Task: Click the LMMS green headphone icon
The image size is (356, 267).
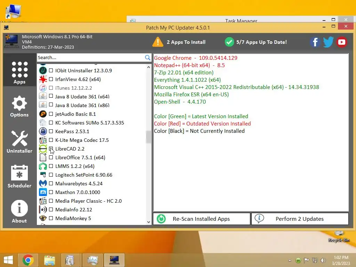Action: pos(43,166)
